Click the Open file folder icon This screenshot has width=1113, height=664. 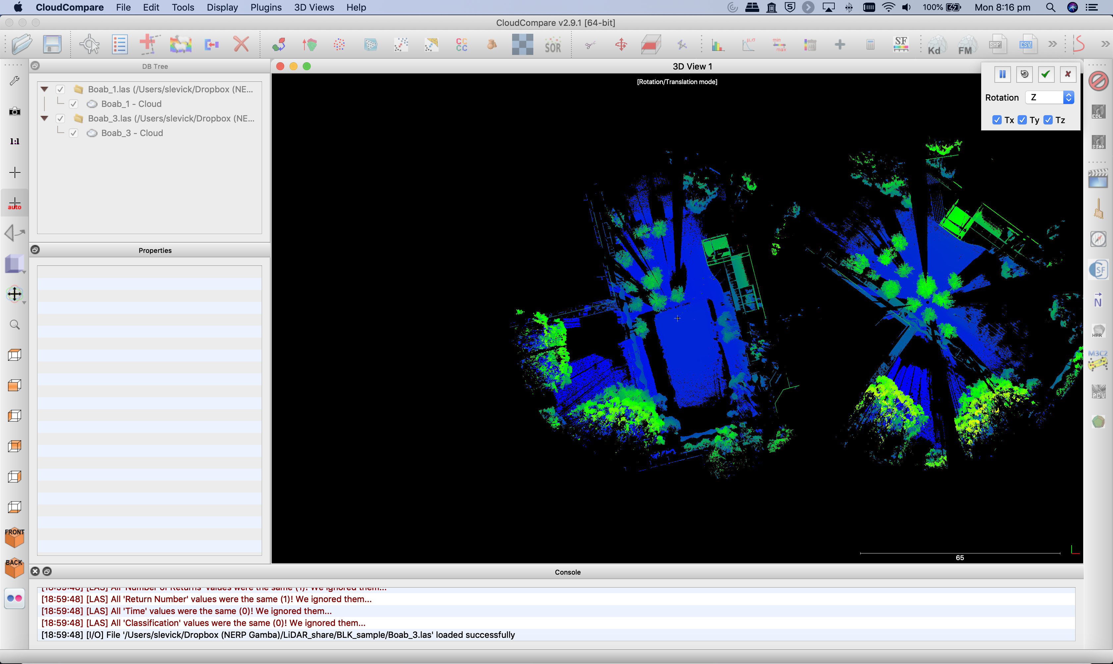[x=22, y=44]
